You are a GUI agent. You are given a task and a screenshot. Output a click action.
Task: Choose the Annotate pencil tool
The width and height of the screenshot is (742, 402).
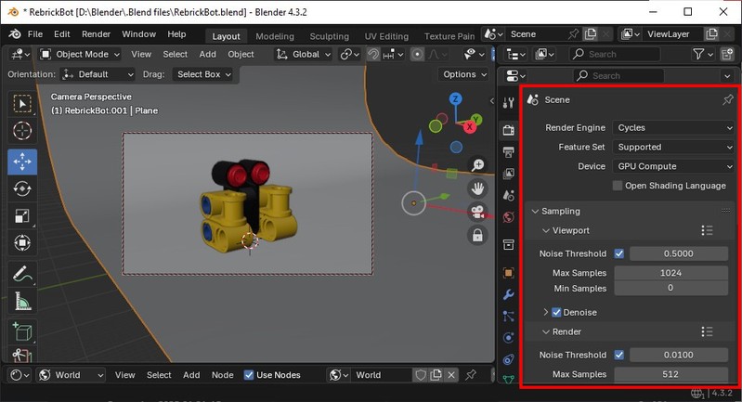click(22, 275)
